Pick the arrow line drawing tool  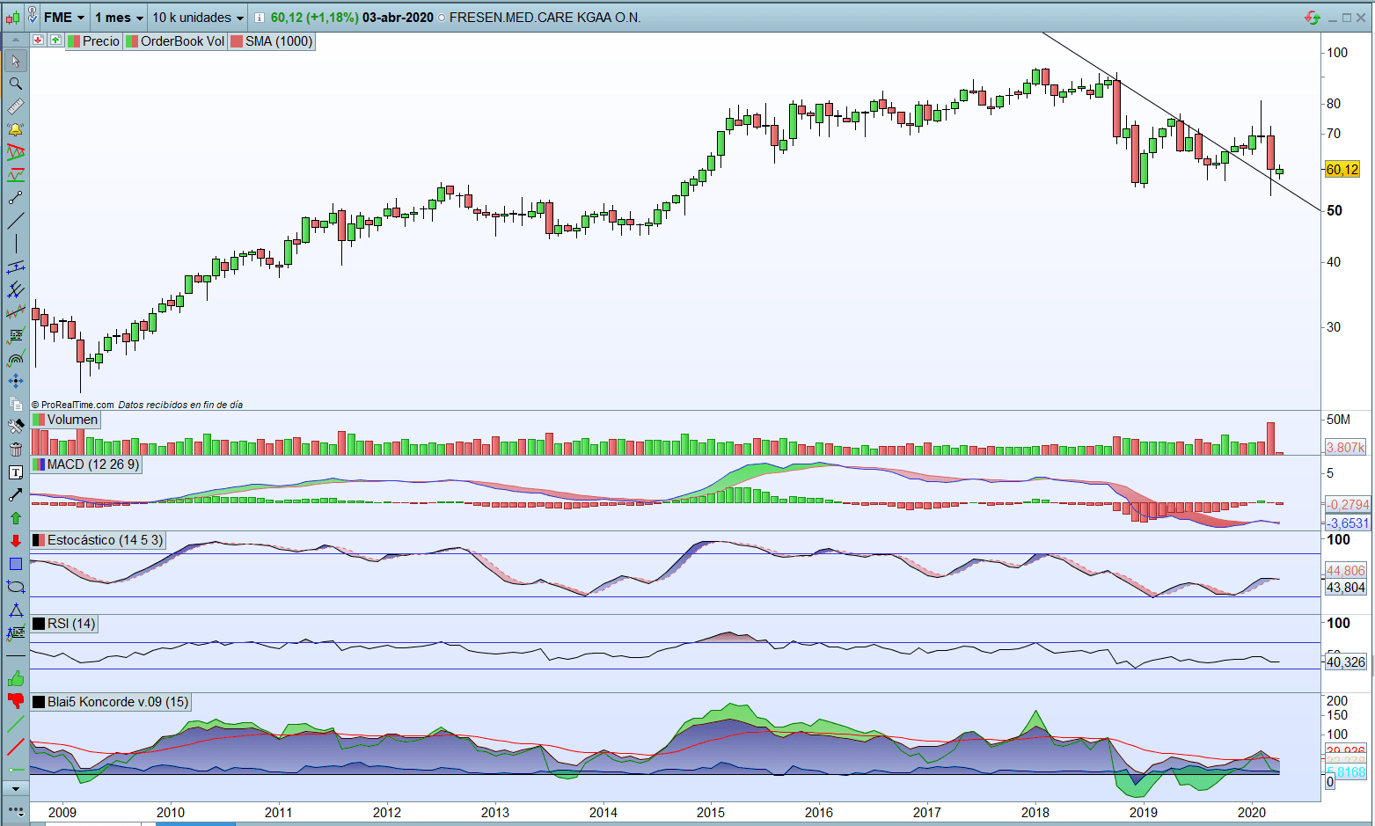coord(15,495)
